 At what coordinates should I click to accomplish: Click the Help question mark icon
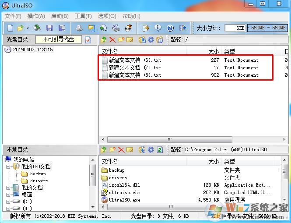point(170,28)
